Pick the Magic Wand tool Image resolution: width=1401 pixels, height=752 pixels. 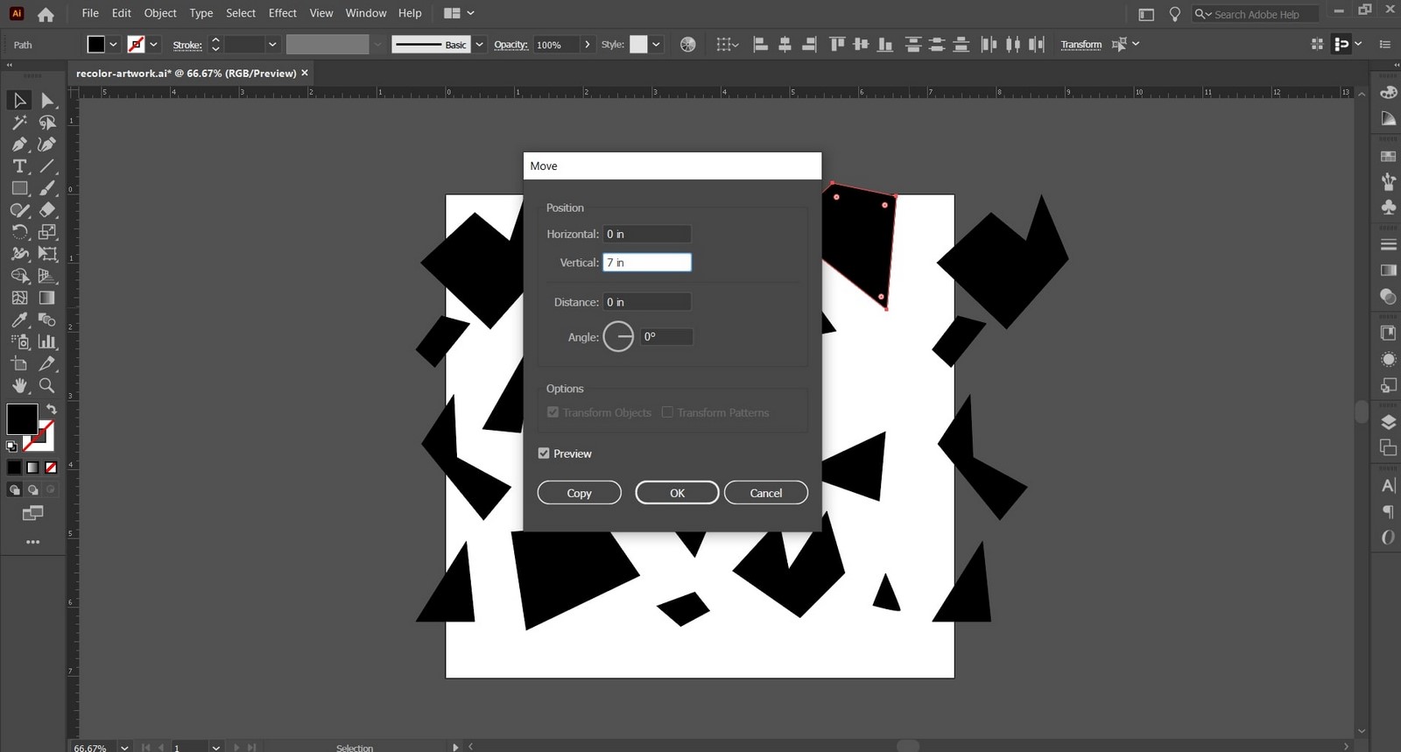coord(19,123)
